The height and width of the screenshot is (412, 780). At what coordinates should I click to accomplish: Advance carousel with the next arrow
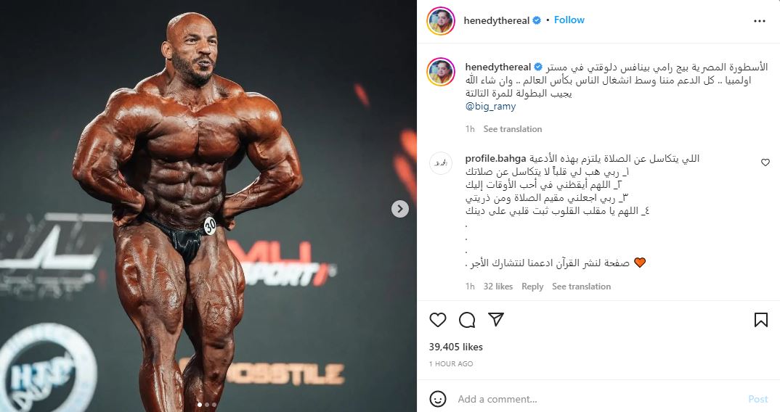pyautogui.click(x=400, y=209)
